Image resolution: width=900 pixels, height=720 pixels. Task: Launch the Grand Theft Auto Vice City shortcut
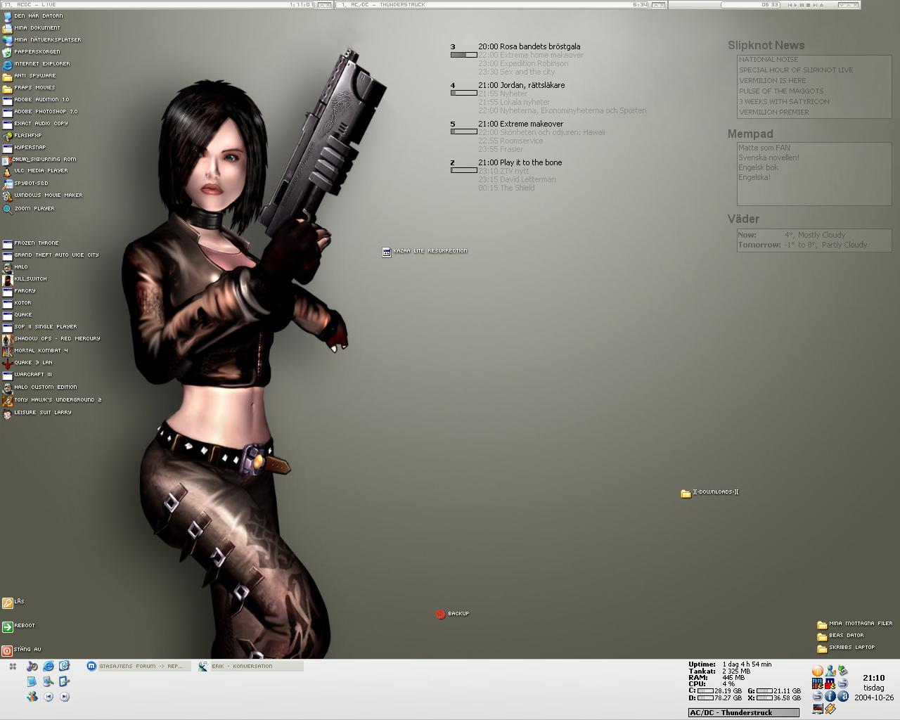point(51,255)
